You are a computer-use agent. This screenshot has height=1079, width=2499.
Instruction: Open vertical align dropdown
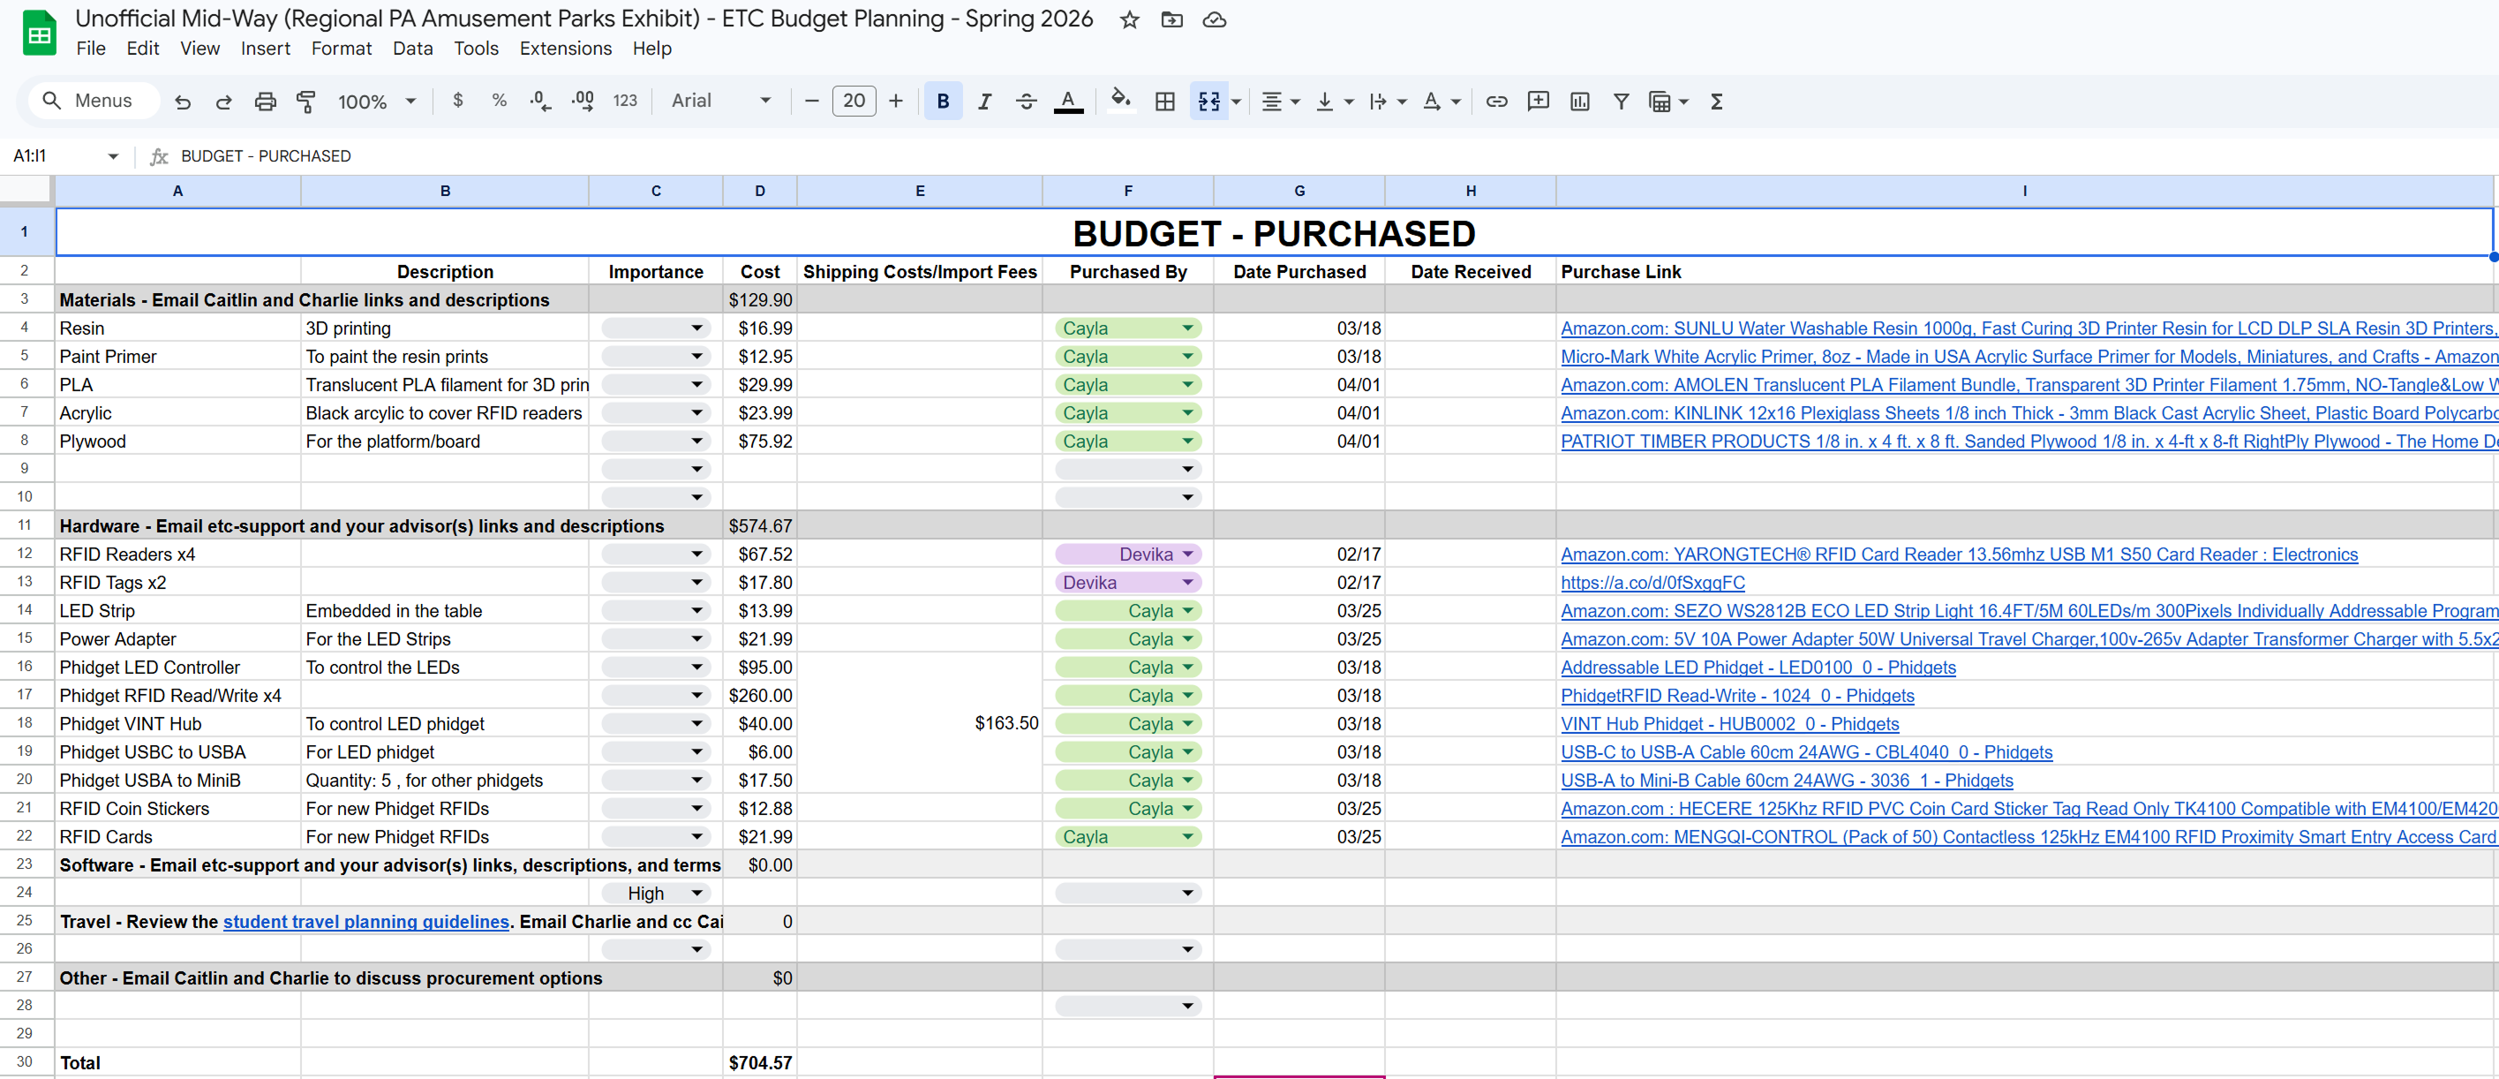coord(1334,101)
